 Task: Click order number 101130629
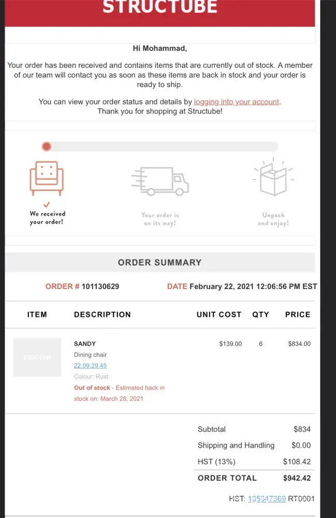tap(100, 286)
